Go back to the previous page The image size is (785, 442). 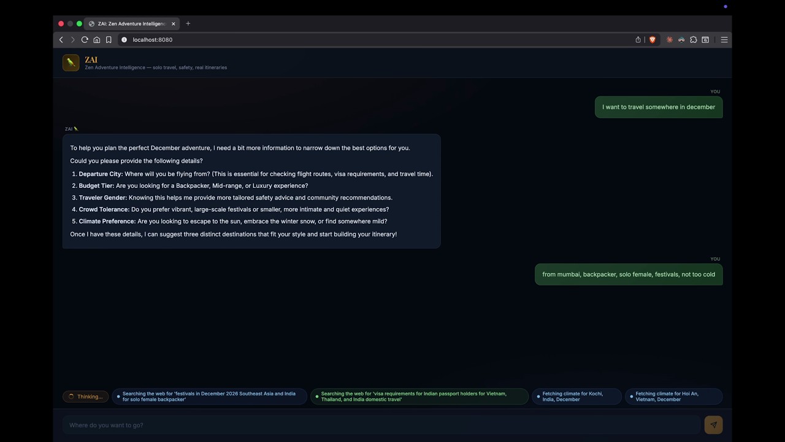pyautogui.click(x=61, y=40)
